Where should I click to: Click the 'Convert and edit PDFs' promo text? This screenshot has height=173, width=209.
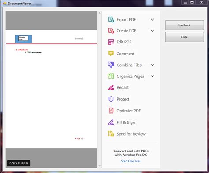tap(131, 153)
